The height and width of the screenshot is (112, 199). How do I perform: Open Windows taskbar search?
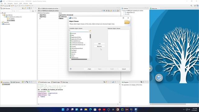(x=67, y=110)
